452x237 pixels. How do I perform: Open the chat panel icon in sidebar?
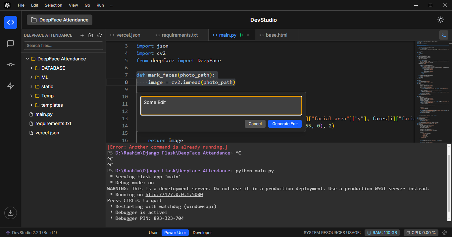11,44
